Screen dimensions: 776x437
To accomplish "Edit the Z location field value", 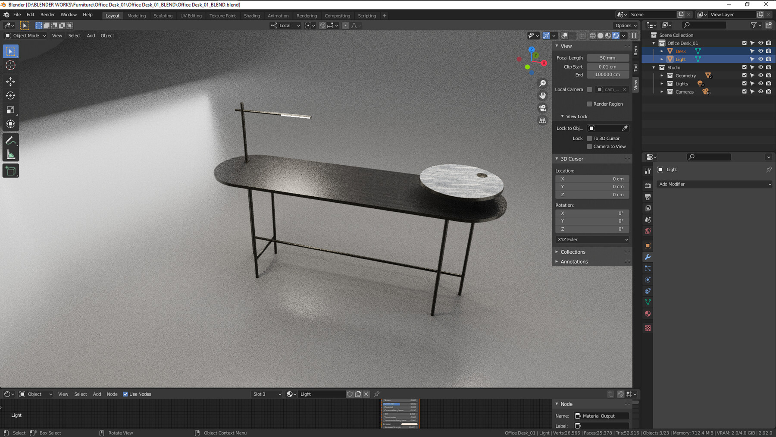I will (x=592, y=195).
